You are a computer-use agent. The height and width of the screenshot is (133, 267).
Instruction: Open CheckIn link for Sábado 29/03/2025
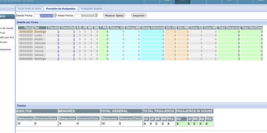point(58,55)
